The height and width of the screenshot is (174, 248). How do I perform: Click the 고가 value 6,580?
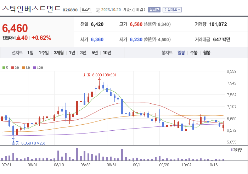click(136, 24)
